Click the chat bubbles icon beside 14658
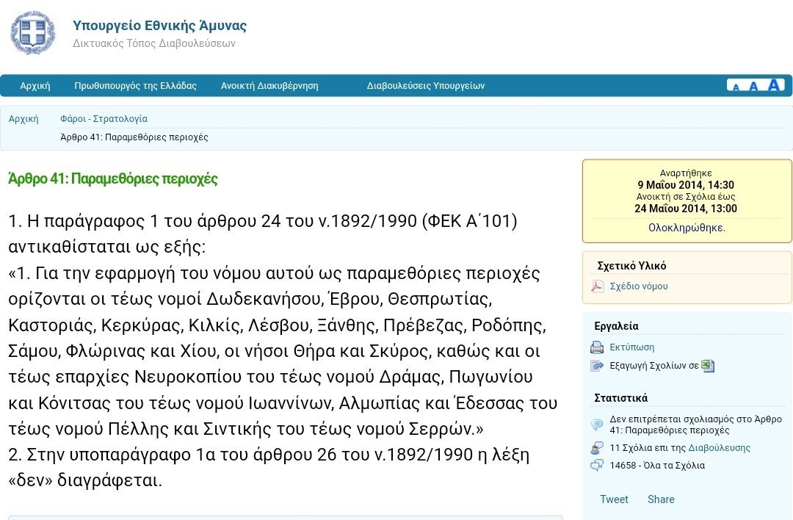Viewport: 793px width, 520px height. pyautogui.click(x=597, y=466)
